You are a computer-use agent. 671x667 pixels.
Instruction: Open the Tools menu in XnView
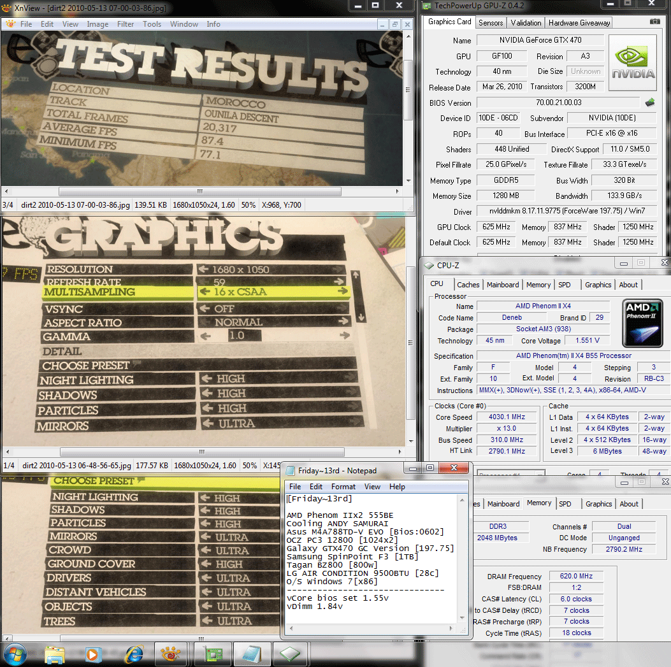coord(152,24)
